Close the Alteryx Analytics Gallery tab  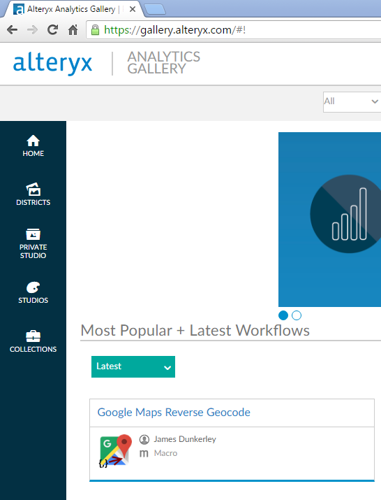[x=133, y=9]
